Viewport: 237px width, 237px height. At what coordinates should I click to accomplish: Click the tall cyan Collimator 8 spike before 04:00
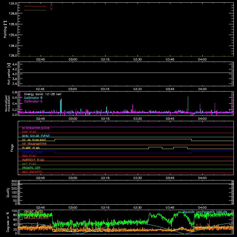click(x=188, y=105)
